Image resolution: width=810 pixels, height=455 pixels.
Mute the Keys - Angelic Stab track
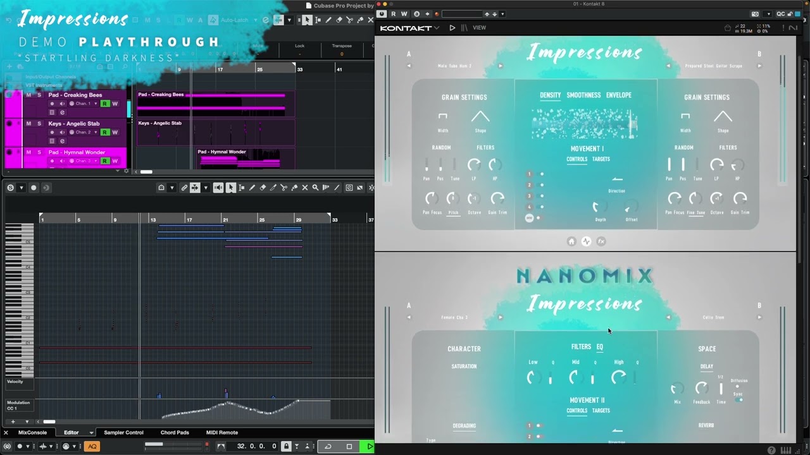coord(28,124)
